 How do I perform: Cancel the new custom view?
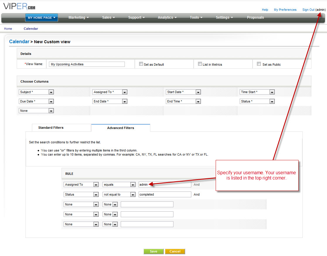tap(175, 251)
